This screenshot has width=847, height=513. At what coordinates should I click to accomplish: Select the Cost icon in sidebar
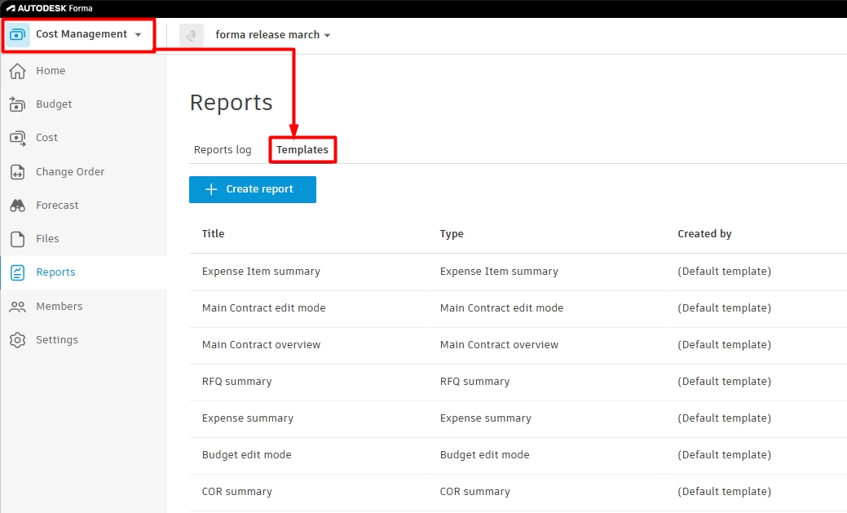tap(17, 138)
